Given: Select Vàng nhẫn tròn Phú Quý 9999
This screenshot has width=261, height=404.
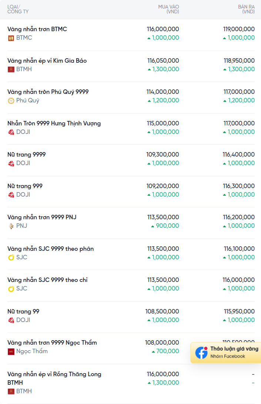Looking at the screenshot, I should (48, 92).
